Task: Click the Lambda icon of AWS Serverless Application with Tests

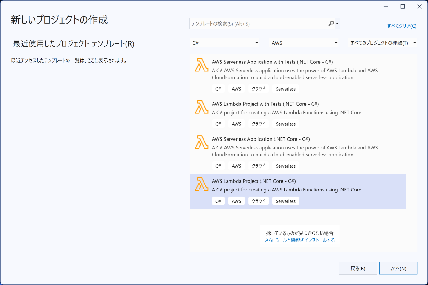Action: pos(201,65)
